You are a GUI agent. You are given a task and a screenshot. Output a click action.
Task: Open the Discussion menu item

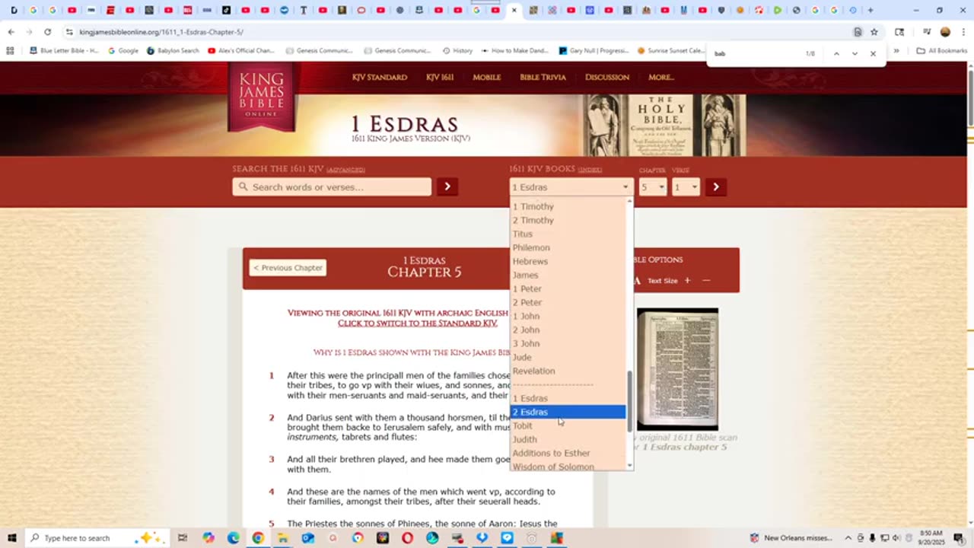click(607, 77)
